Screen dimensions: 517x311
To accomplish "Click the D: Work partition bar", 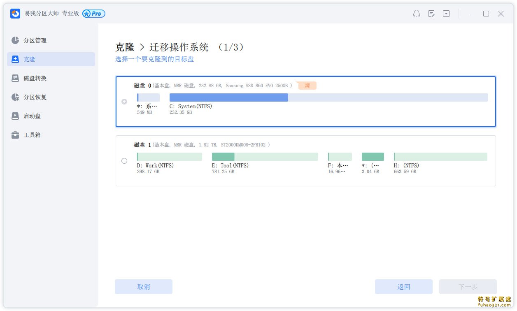I will (170, 157).
